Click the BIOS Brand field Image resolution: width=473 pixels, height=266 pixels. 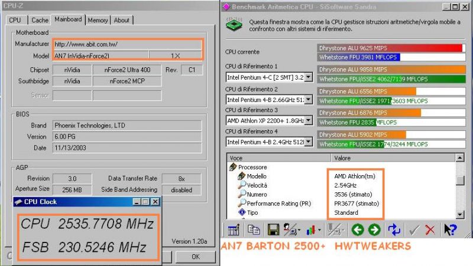[127, 126]
